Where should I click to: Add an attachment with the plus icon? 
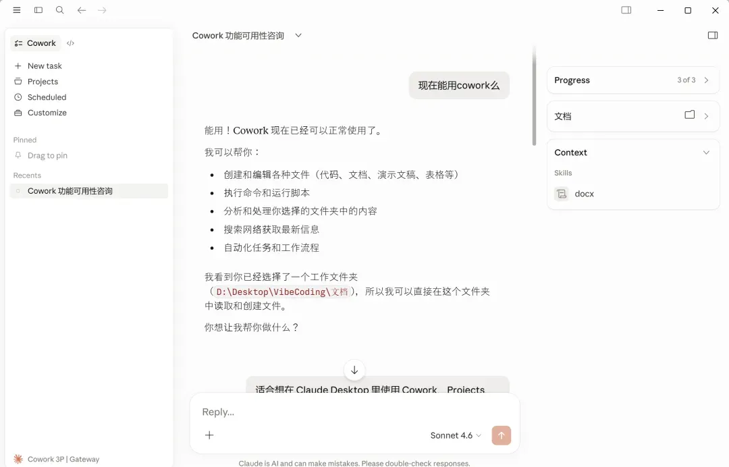point(209,435)
